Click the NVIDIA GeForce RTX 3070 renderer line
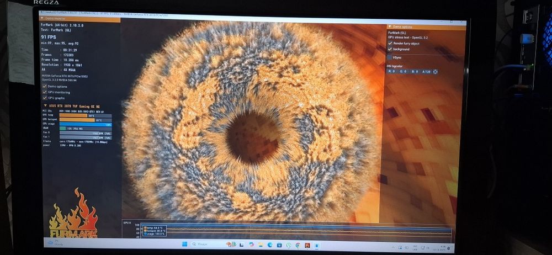552x255 pixels. 65,76
